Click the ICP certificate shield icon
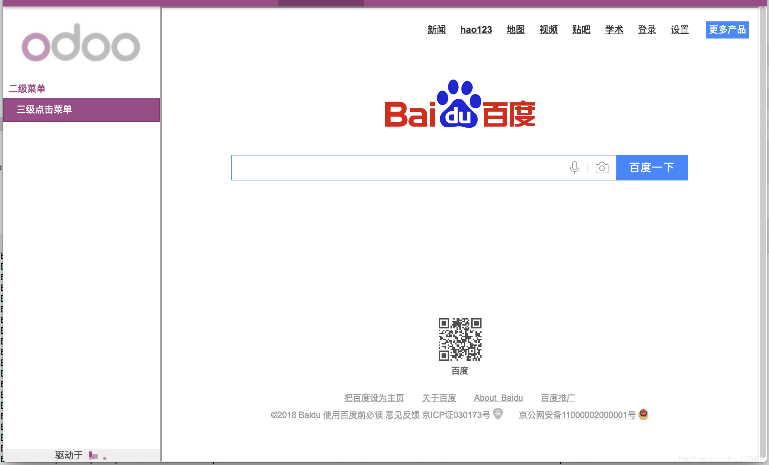This screenshot has width=769, height=465. (498, 414)
